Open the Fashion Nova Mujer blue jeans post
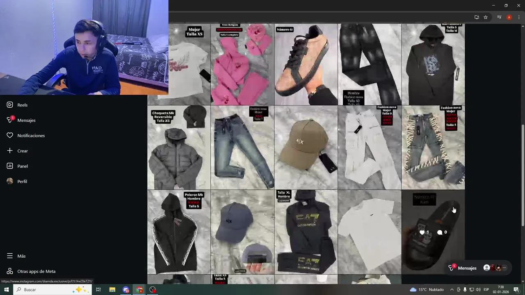This screenshot has width=525, height=295. [x=242, y=147]
